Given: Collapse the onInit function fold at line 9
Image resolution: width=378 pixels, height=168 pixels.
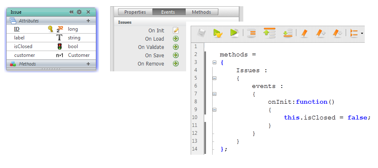Looking at the screenshot, I should click(214, 110).
